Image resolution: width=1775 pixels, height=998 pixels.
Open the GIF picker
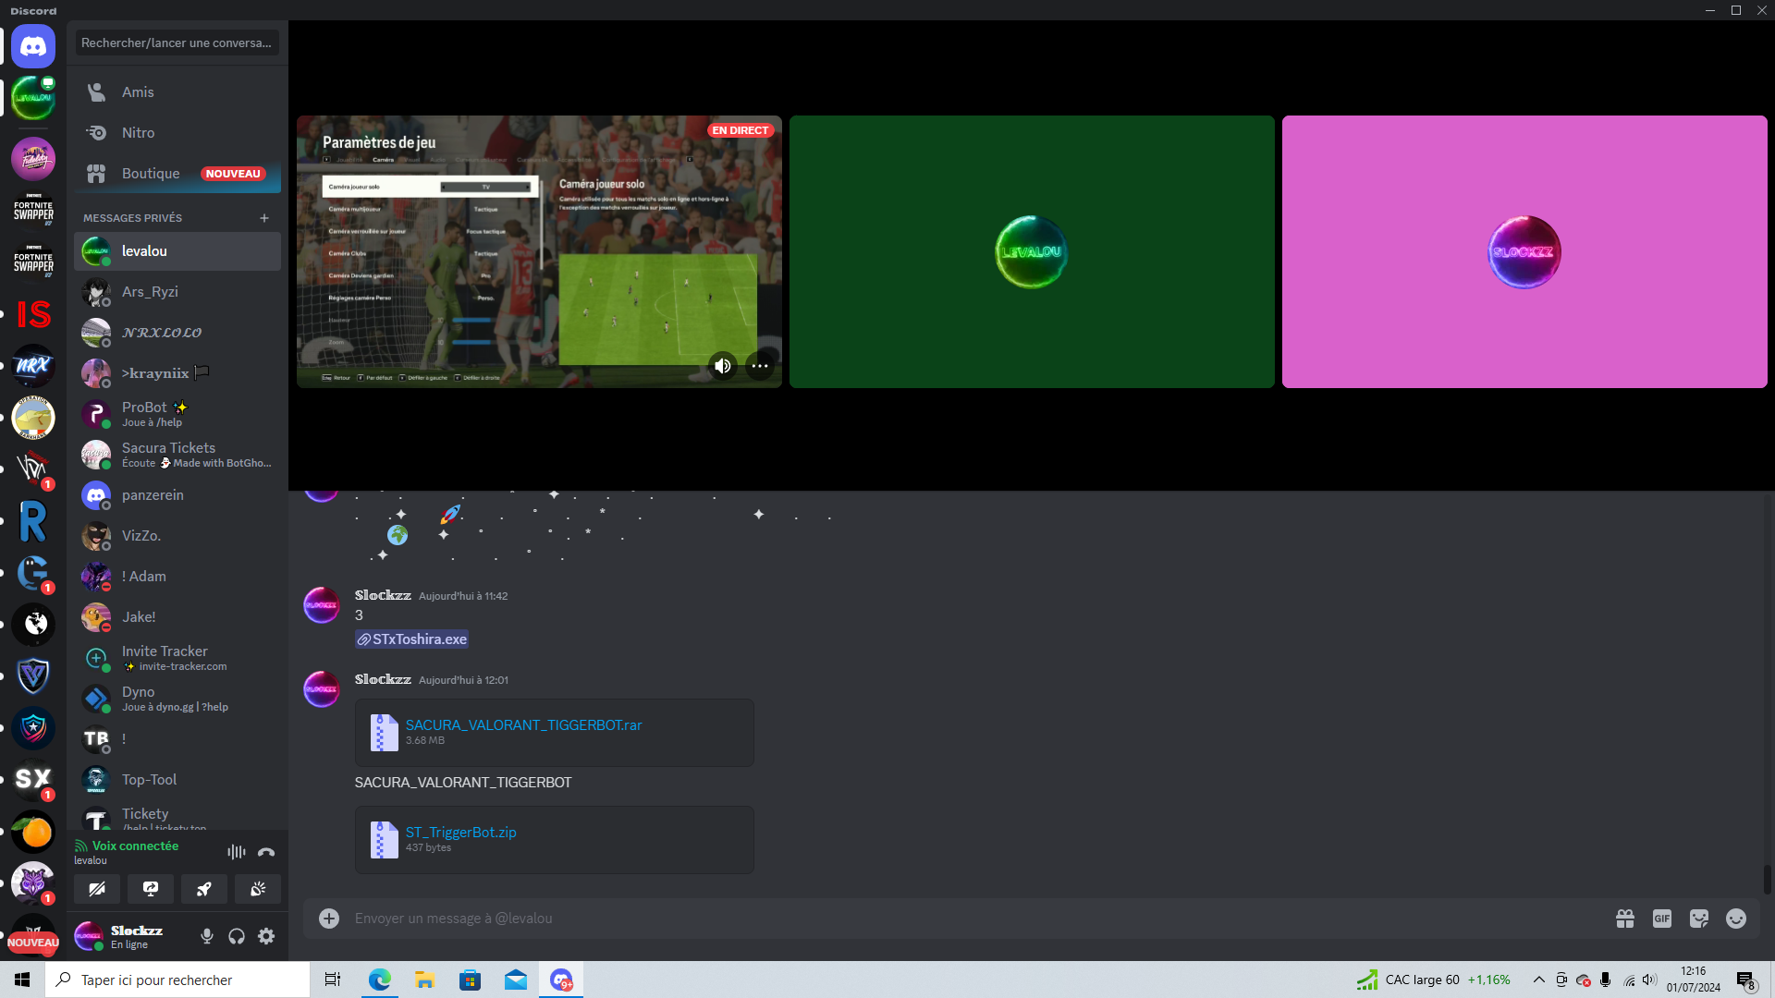point(1662,919)
